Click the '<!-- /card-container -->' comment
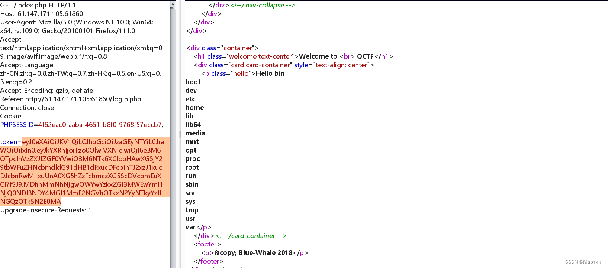Viewport: 608px width, 268px height. [251, 236]
